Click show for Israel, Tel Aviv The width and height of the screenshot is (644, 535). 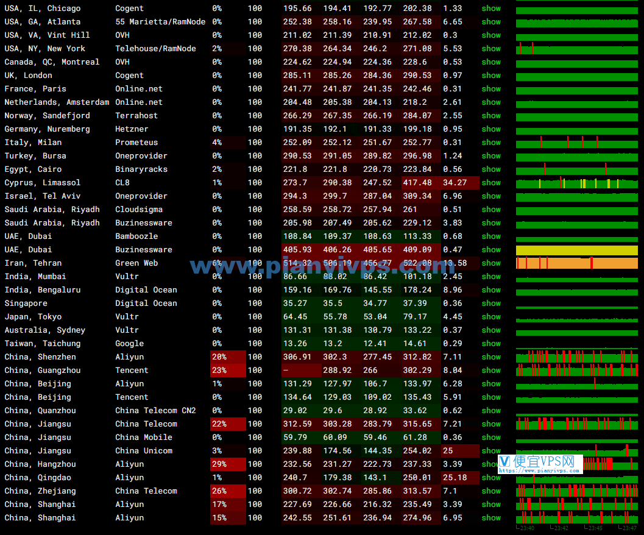[x=491, y=196]
